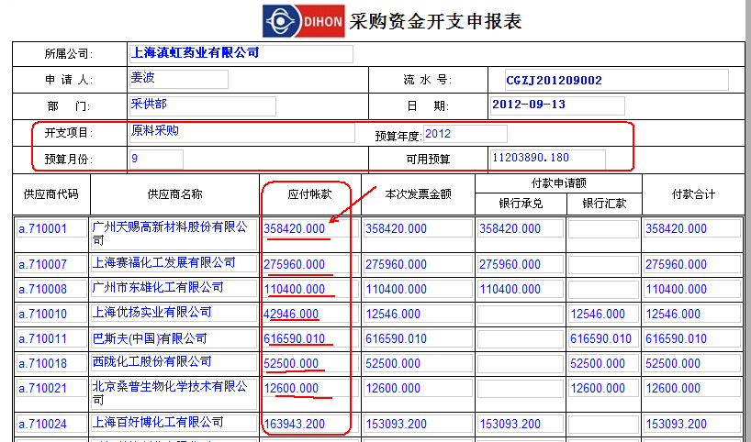Click supplier name 西陇化工股份有限公司
This screenshot has width=751, height=442.
[174, 363]
